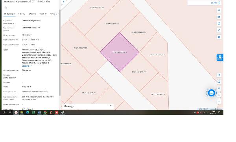Screen dimensions: 236x142
Task: Open the blue chat bubble button
Action: click(211, 93)
